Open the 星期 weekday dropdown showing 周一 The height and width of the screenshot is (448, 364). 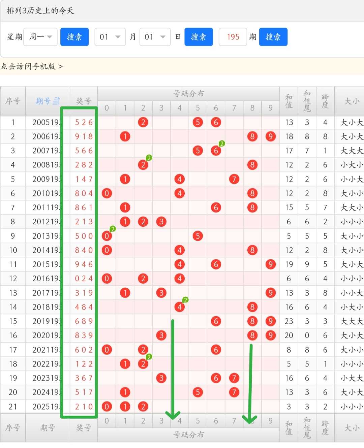(40, 37)
